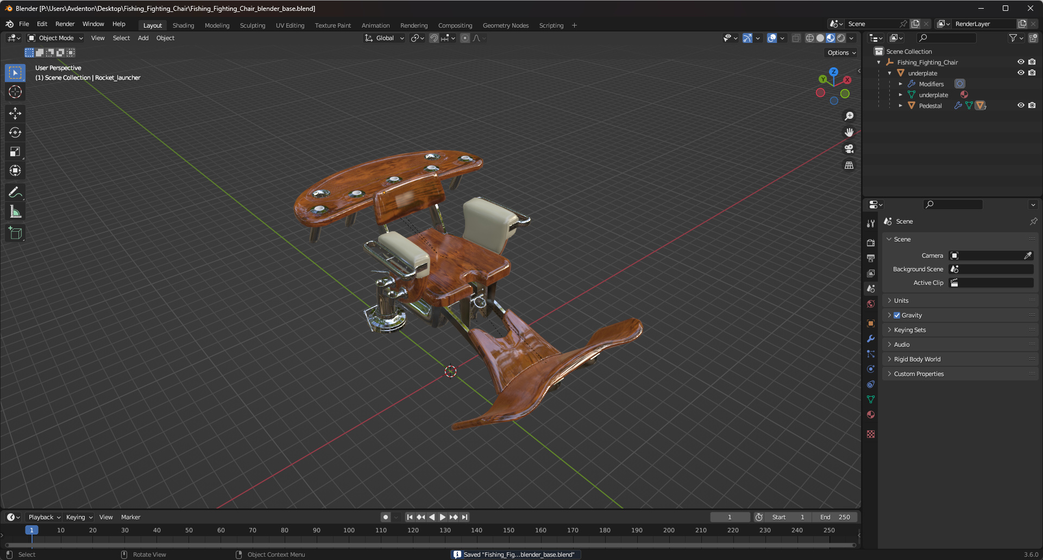Toggle viewport gizmos display
The height and width of the screenshot is (560, 1043).
(747, 38)
